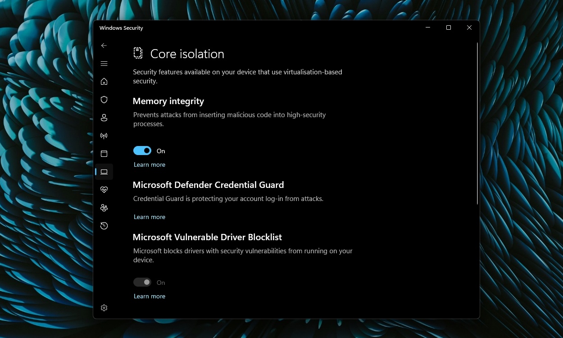Open Learn more under Memory integrity
The width and height of the screenshot is (563, 338).
click(x=150, y=164)
